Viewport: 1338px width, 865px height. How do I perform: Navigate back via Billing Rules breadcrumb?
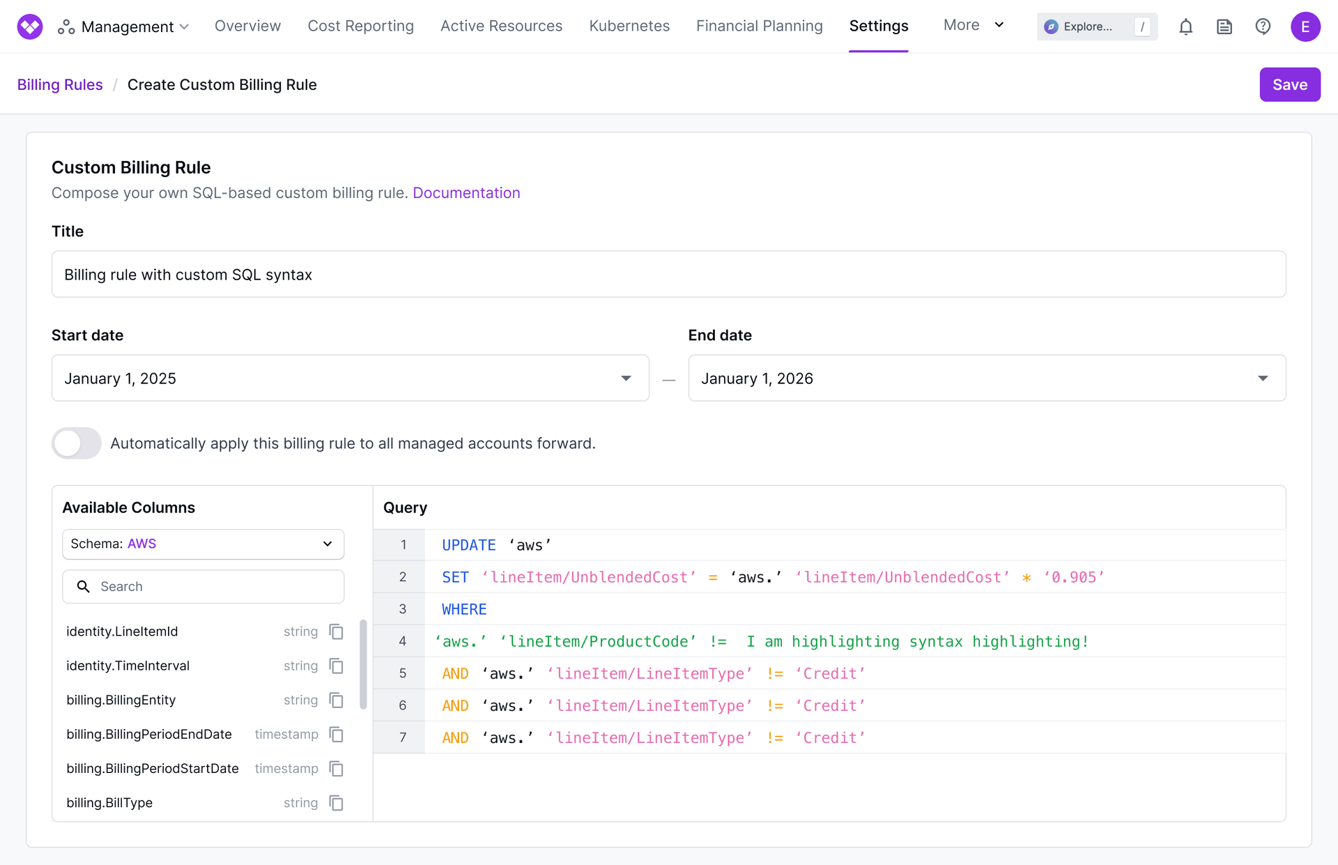coord(59,84)
